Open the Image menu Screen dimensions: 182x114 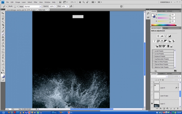18,2
